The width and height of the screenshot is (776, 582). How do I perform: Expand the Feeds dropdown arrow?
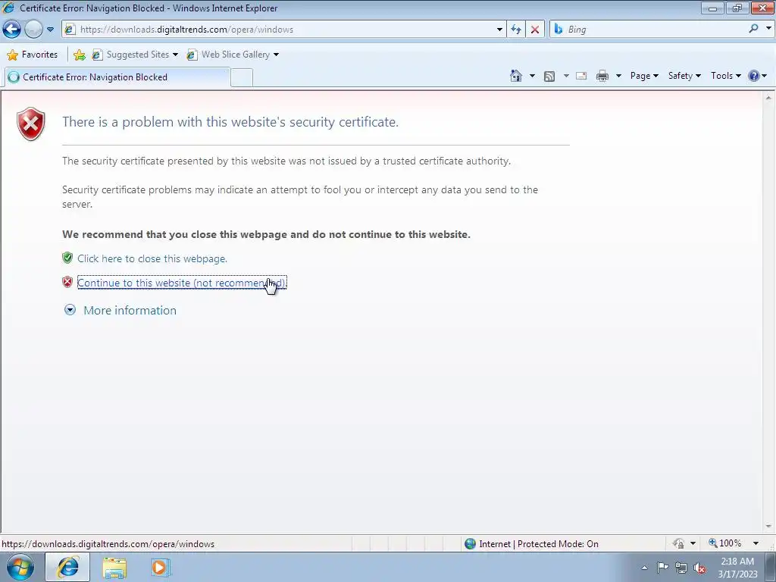point(566,76)
